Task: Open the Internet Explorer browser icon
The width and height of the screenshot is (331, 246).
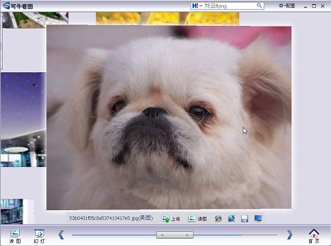Action: click(x=218, y=219)
